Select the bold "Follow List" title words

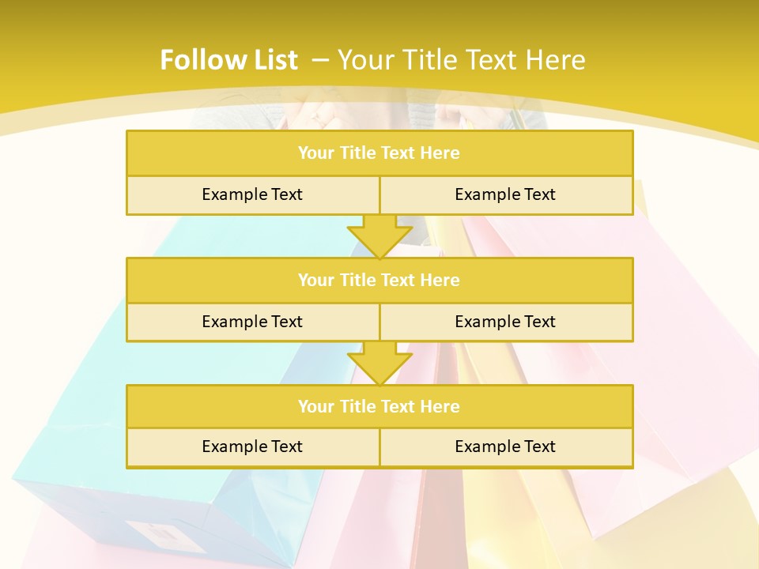[x=228, y=60]
